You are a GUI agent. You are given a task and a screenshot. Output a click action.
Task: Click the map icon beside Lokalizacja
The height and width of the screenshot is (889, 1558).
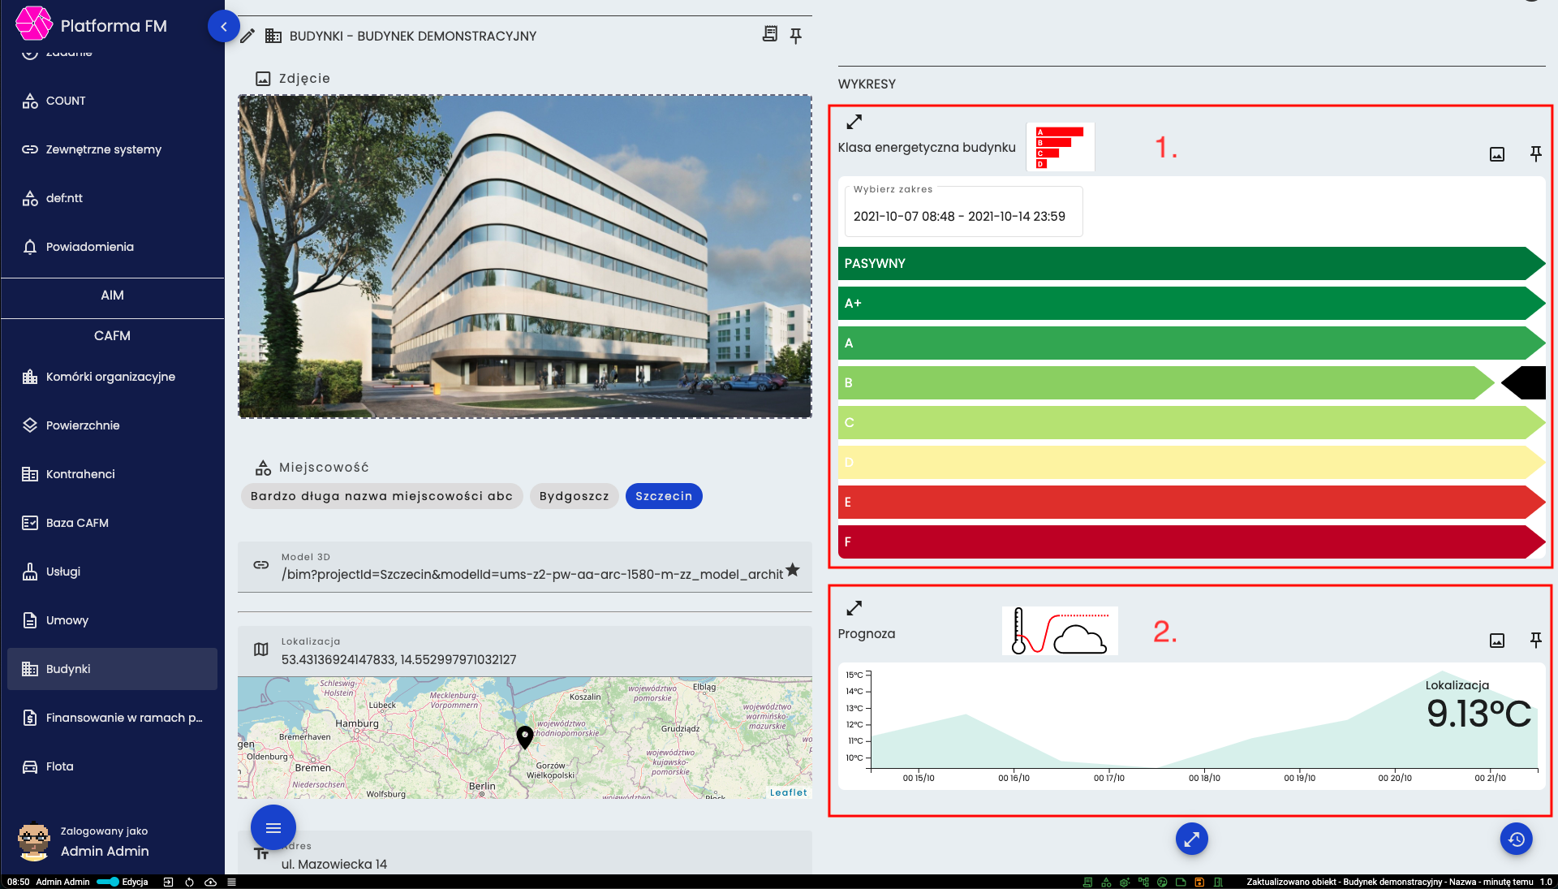pyautogui.click(x=261, y=649)
